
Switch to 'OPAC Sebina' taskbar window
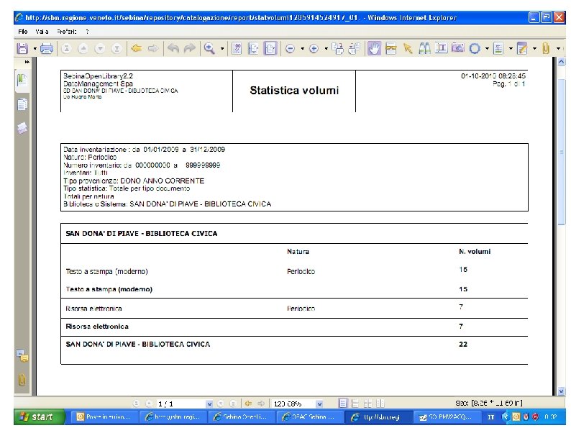click(309, 417)
